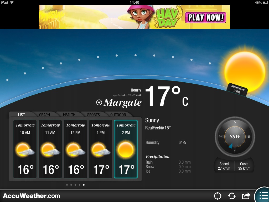Open the Margate location dropdown arrow
Viewport: 269px width, 202px height.
tap(99, 103)
